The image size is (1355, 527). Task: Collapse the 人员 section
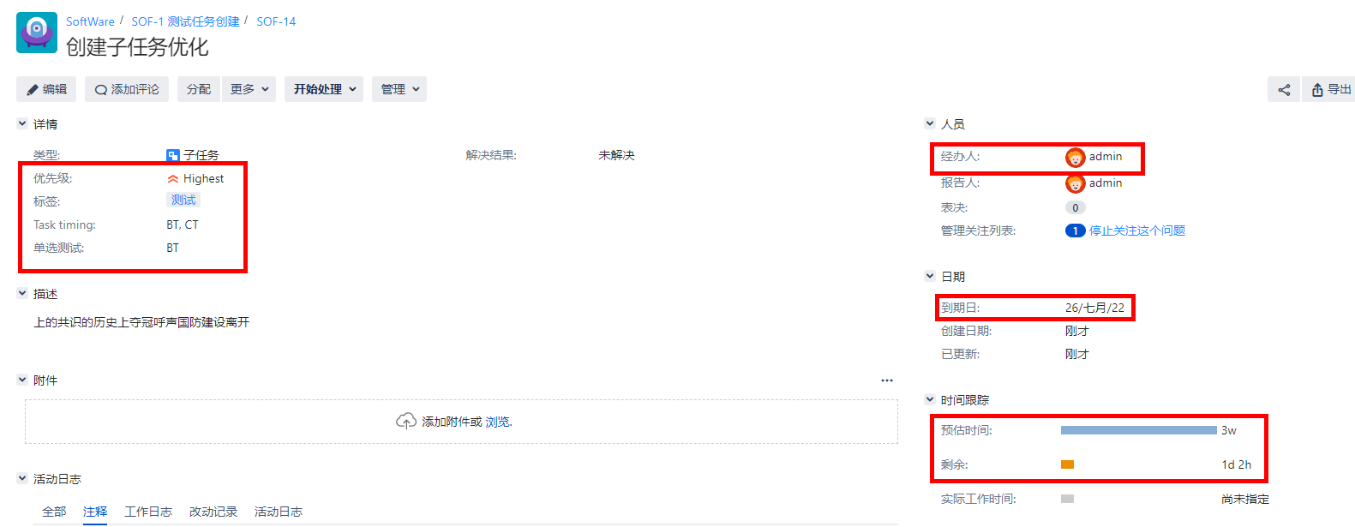(x=930, y=123)
